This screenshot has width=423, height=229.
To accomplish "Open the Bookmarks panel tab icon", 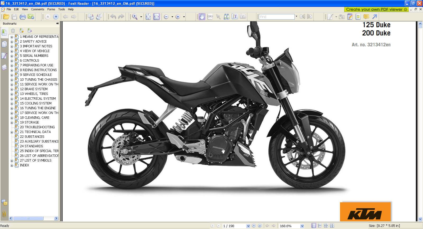I will [4, 33].
